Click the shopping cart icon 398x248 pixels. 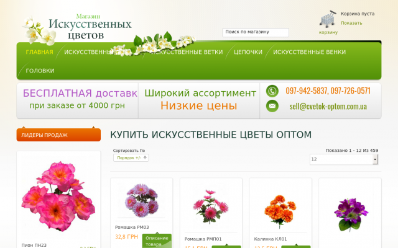click(x=328, y=19)
